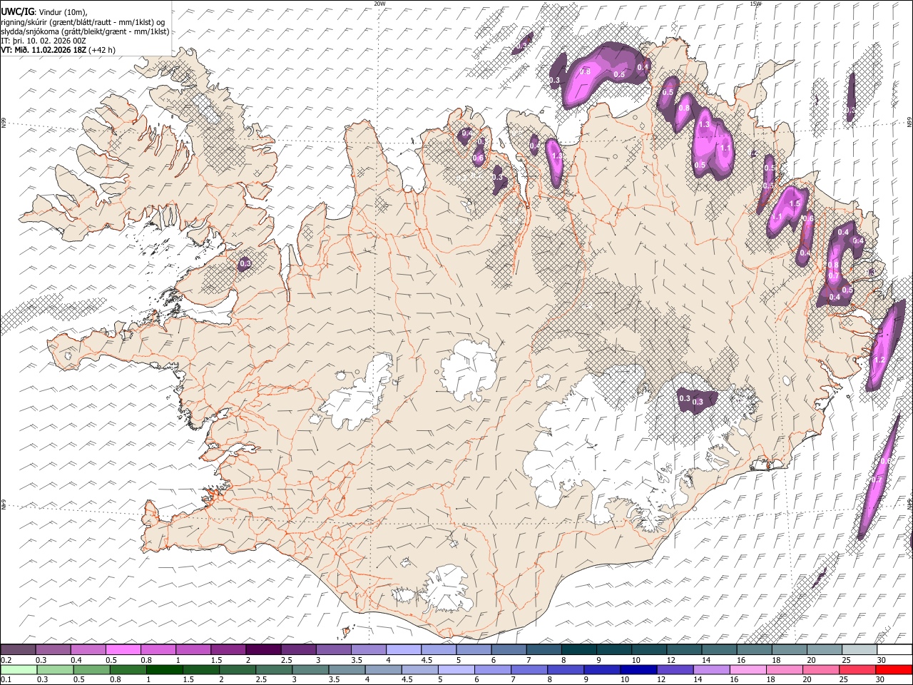
Task: Click the darkest green swatch labeled 1 in lower legend
Action: pyautogui.click(x=164, y=669)
